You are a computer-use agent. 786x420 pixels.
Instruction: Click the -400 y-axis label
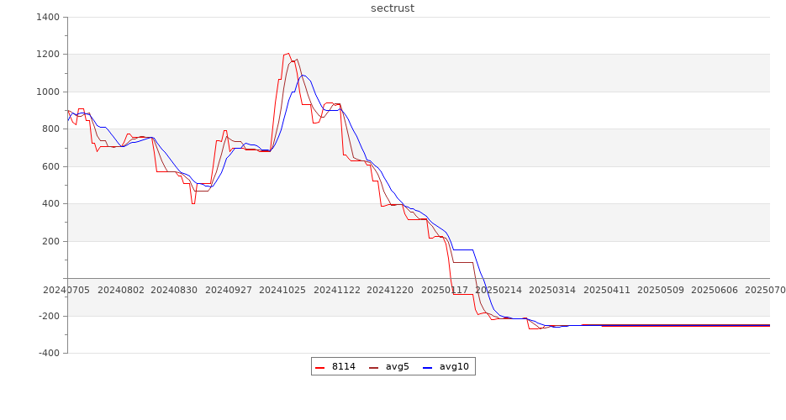coord(49,353)
